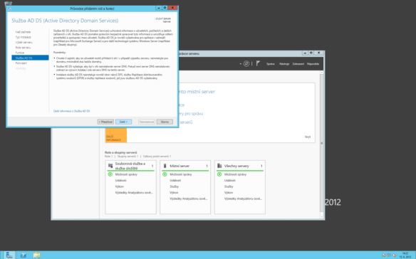Click the Předchozí button in the wizard
This screenshot has height=259, width=416.
[105, 122]
